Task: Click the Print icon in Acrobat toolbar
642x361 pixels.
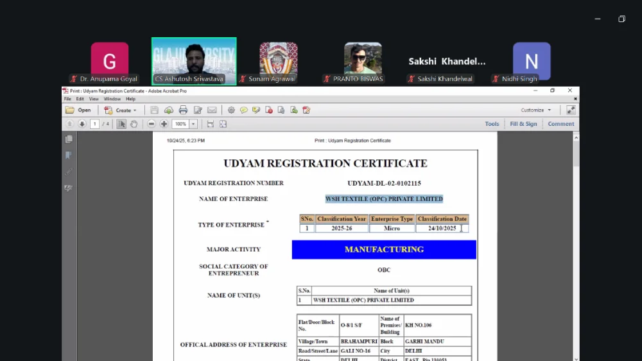Action: tap(183, 110)
